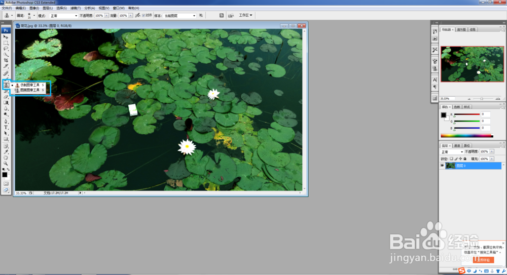Expand the 不透明度 opacity arrow in options bar

pyautogui.click(x=106, y=16)
